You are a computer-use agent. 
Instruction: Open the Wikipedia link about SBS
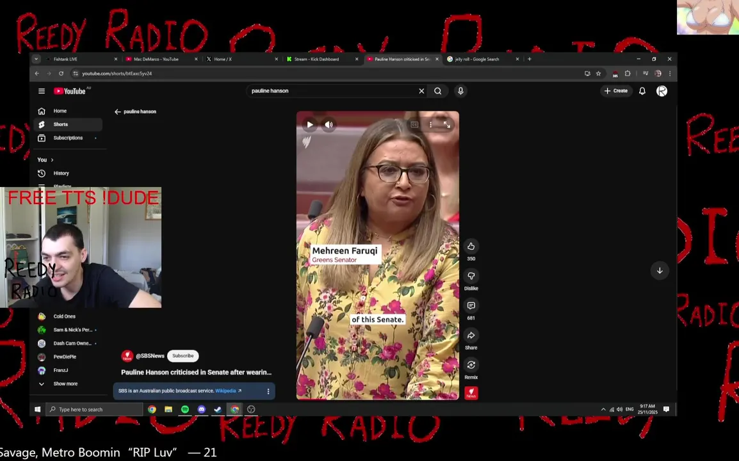tap(228, 391)
